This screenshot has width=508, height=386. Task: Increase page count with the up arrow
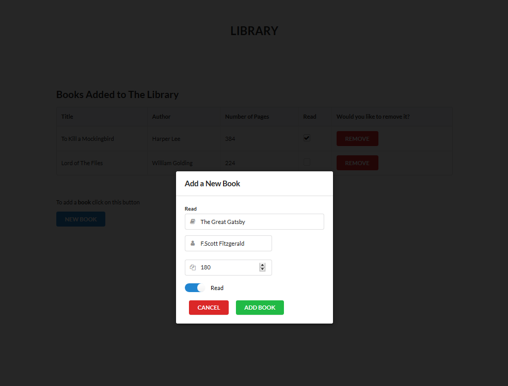click(262, 265)
